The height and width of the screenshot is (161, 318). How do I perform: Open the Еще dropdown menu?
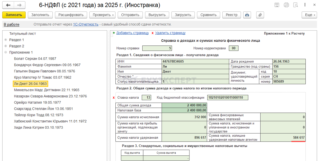(x=309, y=15)
